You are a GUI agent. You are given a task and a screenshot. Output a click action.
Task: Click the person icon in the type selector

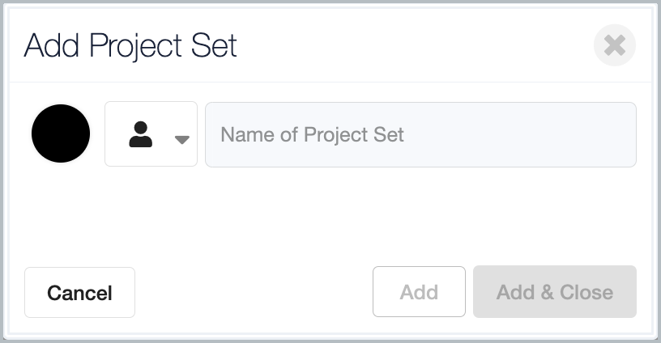140,134
